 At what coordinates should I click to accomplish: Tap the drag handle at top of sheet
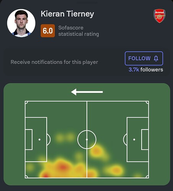pos(87,3)
